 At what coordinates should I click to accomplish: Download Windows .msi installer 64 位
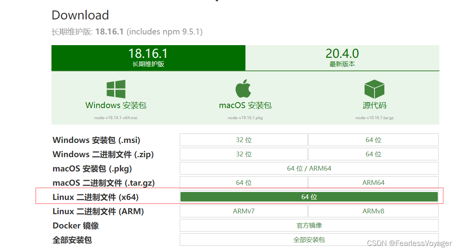[373, 140]
